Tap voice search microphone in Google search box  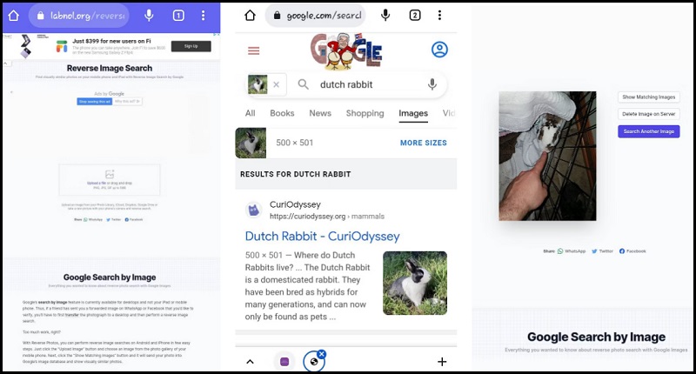tap(432, 84)
